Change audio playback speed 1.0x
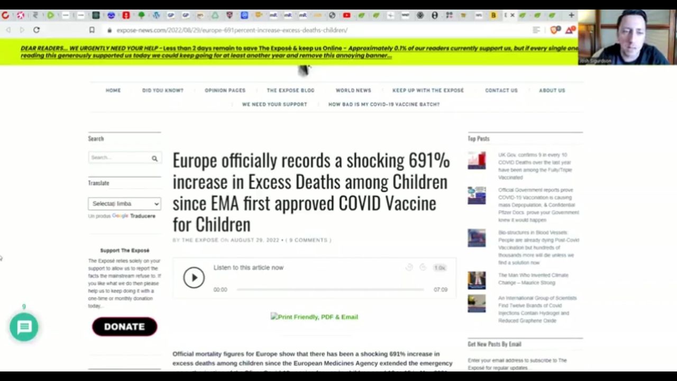The height and width of the screenshot is (381, 677). [440, 268]
